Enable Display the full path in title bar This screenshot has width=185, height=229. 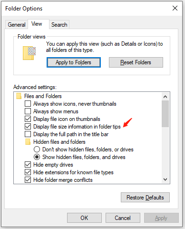point(28,134)
